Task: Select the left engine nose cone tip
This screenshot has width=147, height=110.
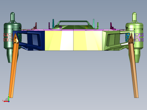Action: click(12, 16)
